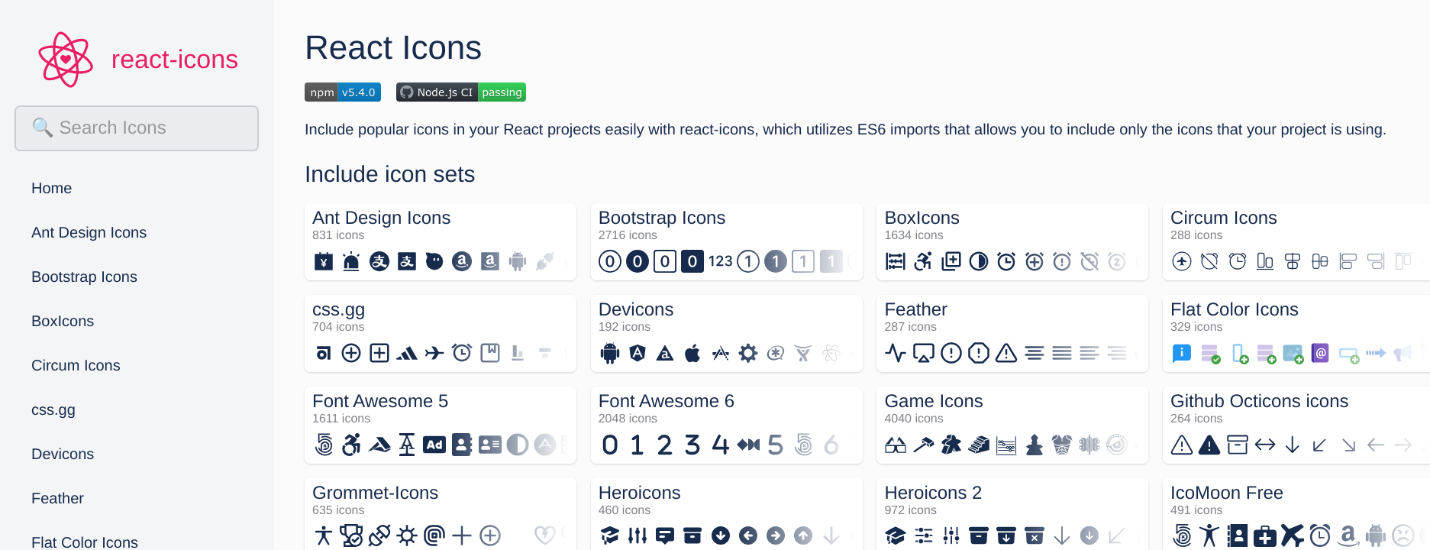Click the gear icon in Devicons

[x=748, y=353]
